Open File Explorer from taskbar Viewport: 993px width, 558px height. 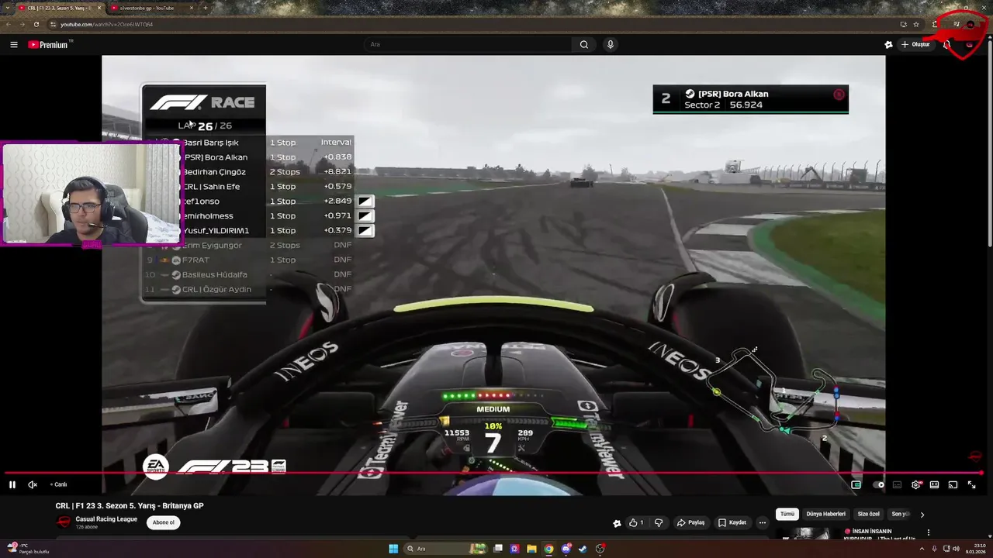[x=531, y=549]
